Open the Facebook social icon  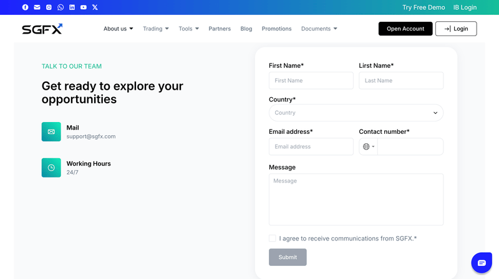click(25, 7)
